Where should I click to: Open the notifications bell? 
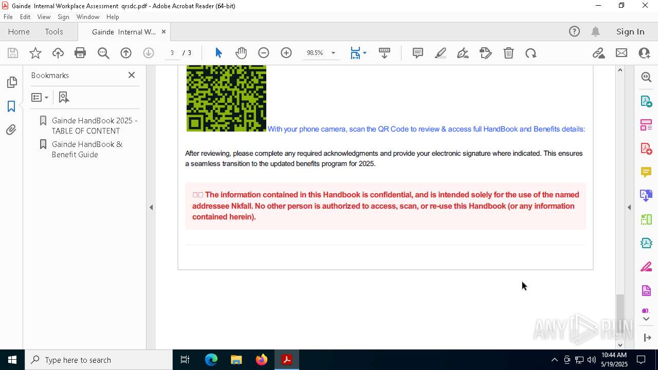pyautogui.click(x=596, y=31)
